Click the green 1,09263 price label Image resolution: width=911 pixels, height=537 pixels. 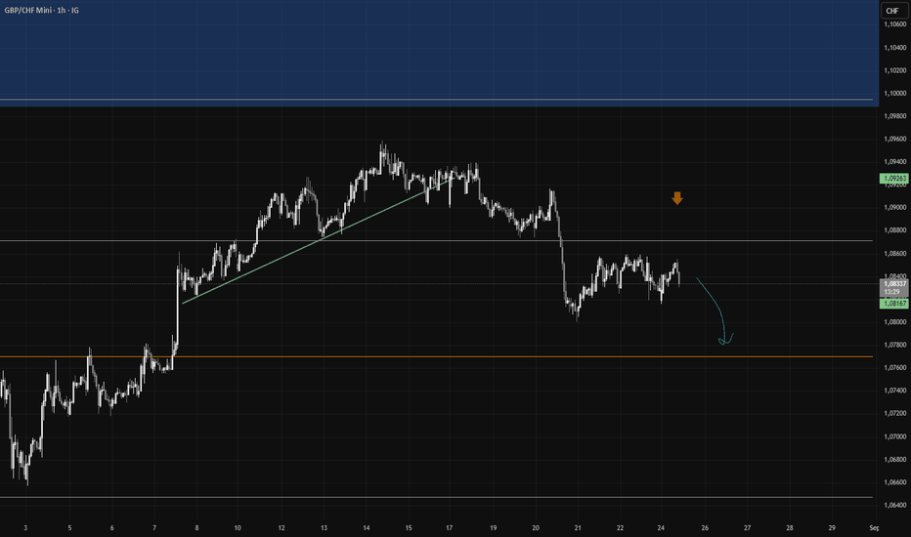(x=893, y=179)
